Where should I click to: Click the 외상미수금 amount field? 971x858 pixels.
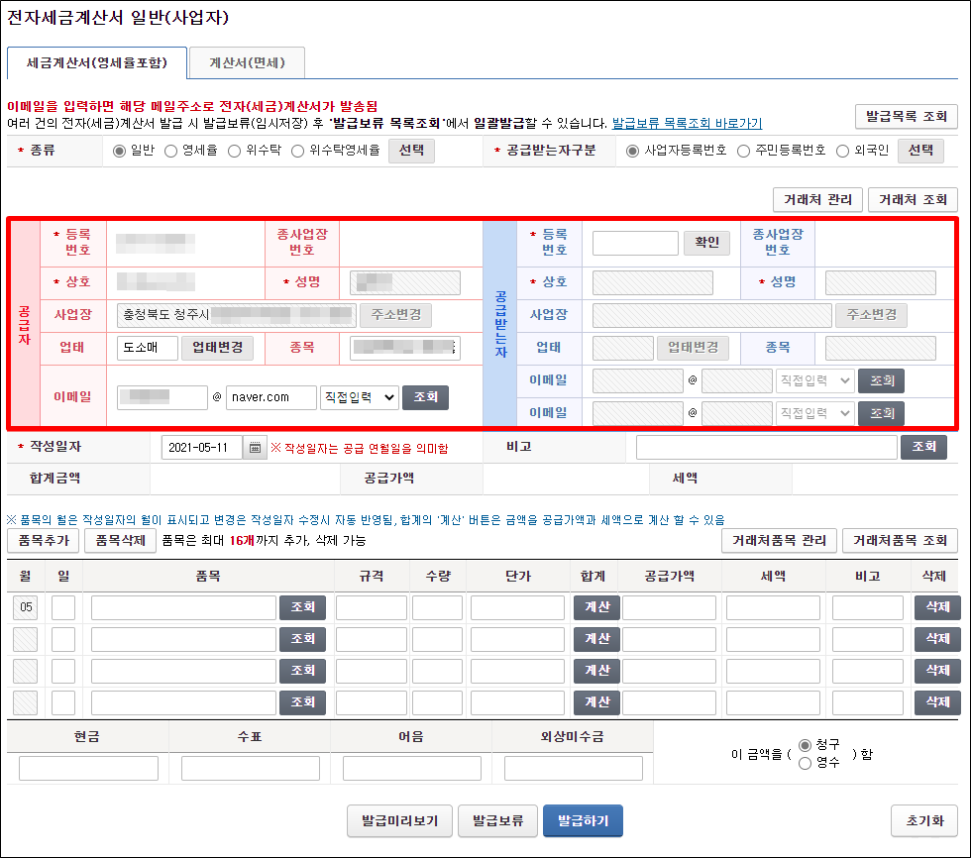574,768
